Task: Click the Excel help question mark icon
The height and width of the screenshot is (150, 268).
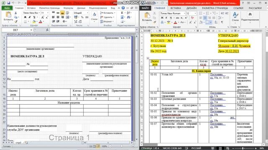Action: [123, 8]
